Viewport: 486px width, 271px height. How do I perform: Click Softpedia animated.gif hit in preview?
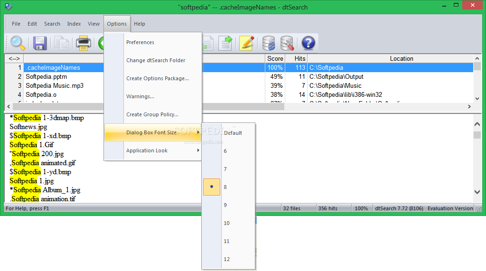[43, 163]
